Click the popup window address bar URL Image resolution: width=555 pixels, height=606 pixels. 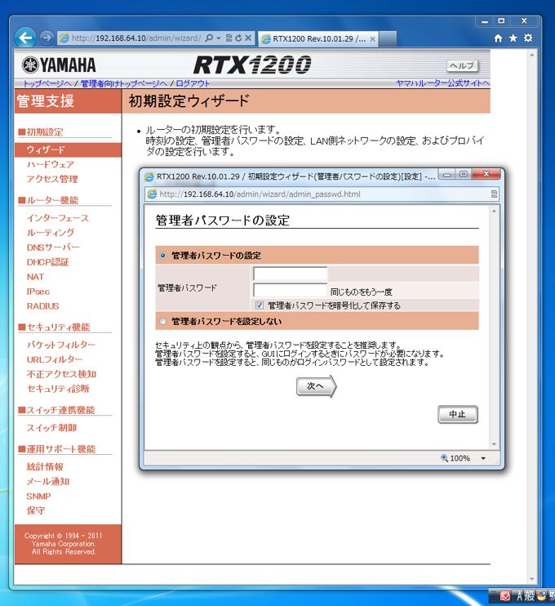[x=260, y=194]
